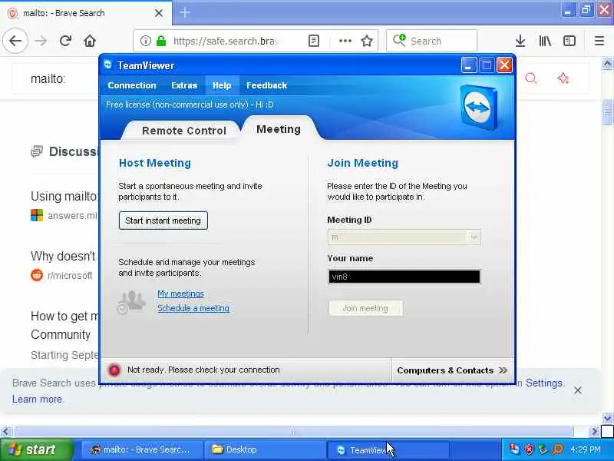
Task: Click Schedule a meeting link
Action: (x=193, y=308)
